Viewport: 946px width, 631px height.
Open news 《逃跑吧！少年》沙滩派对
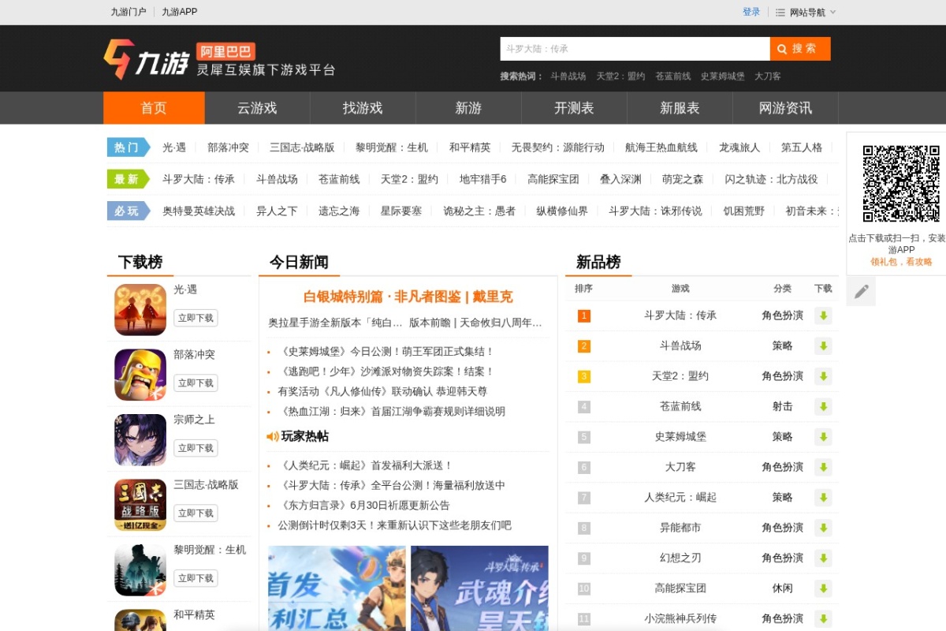pyautogui.click(x=386, y=372)
